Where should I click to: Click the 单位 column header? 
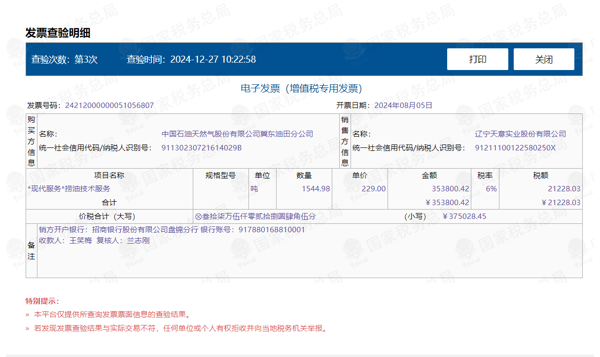pyautogui.click(x=262, y=175)
